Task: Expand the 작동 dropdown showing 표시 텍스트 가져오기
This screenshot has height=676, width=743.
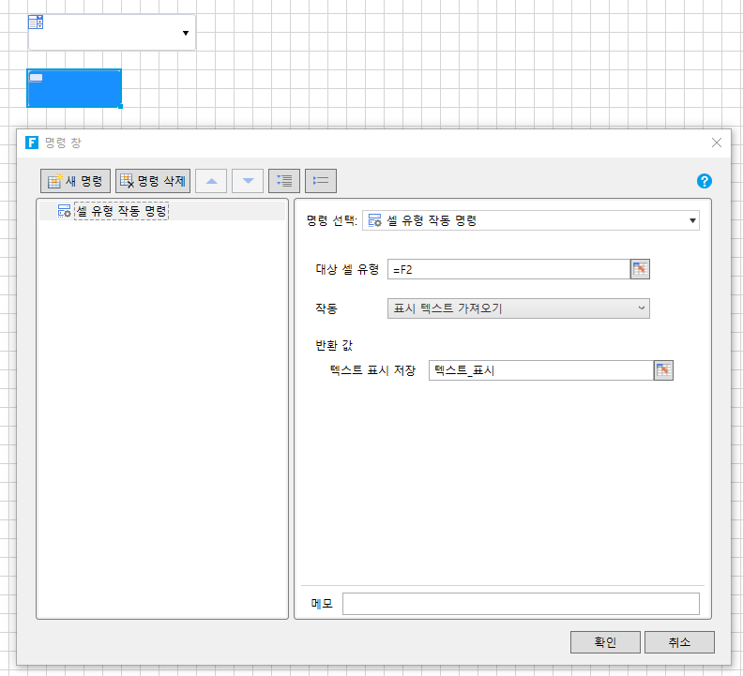Action: coord(518,308)
